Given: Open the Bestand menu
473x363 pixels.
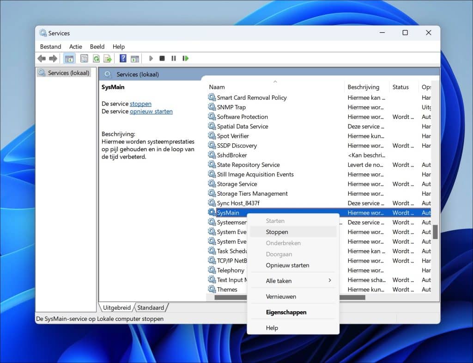Looking at the screenshot, I should 50,47.
